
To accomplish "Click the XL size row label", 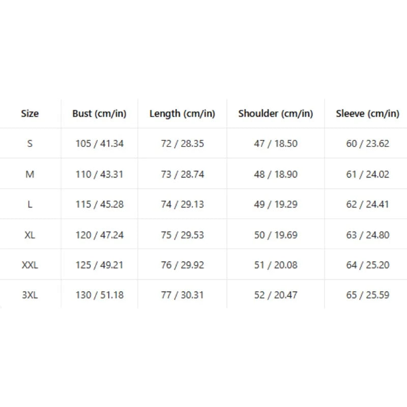I will click(x=30, y=235).
